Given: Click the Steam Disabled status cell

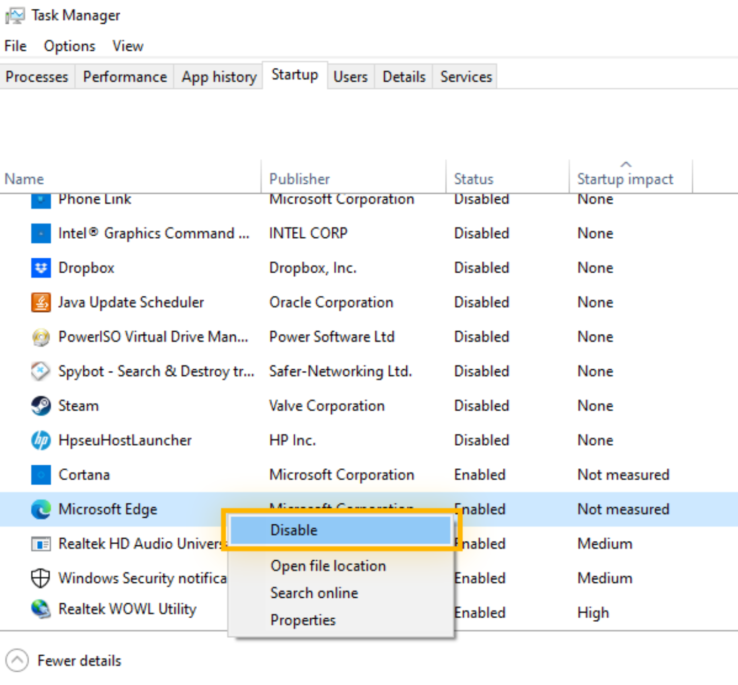Looking at the screenshot, I should (482, 406).
